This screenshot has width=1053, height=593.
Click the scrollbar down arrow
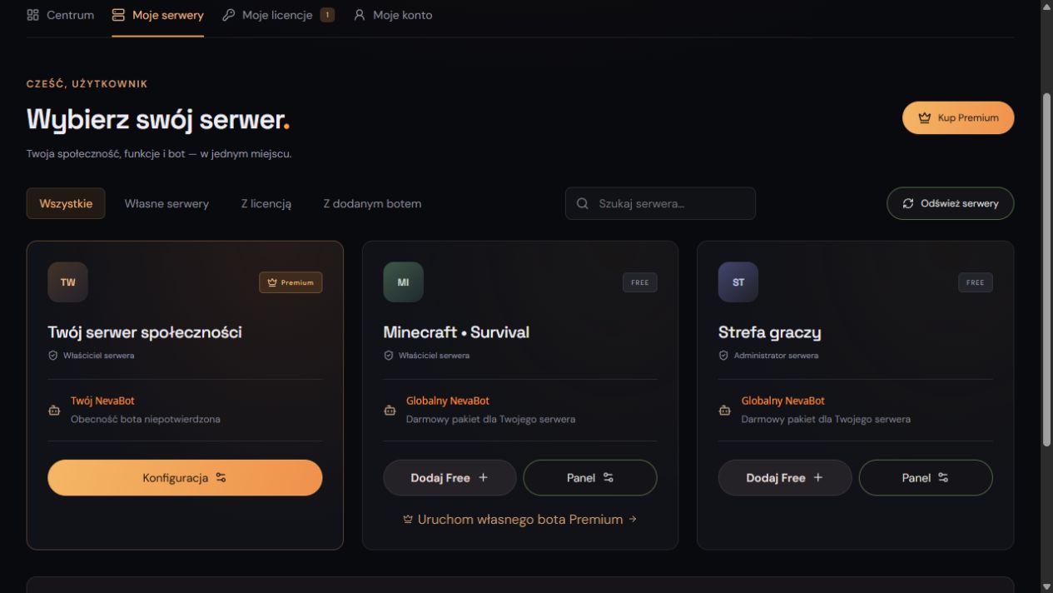tap(1046, 586)
